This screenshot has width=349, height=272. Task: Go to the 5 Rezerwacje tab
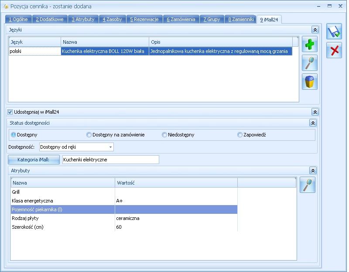(144, 19)
